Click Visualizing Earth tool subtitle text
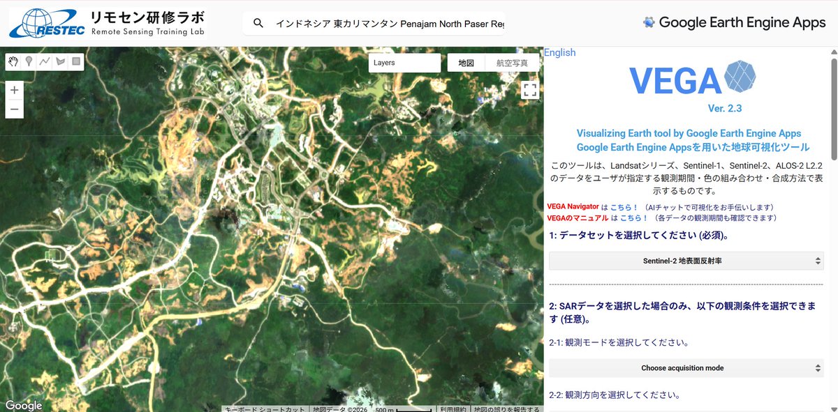The image size is (838, 412). (x=689, y=133)
